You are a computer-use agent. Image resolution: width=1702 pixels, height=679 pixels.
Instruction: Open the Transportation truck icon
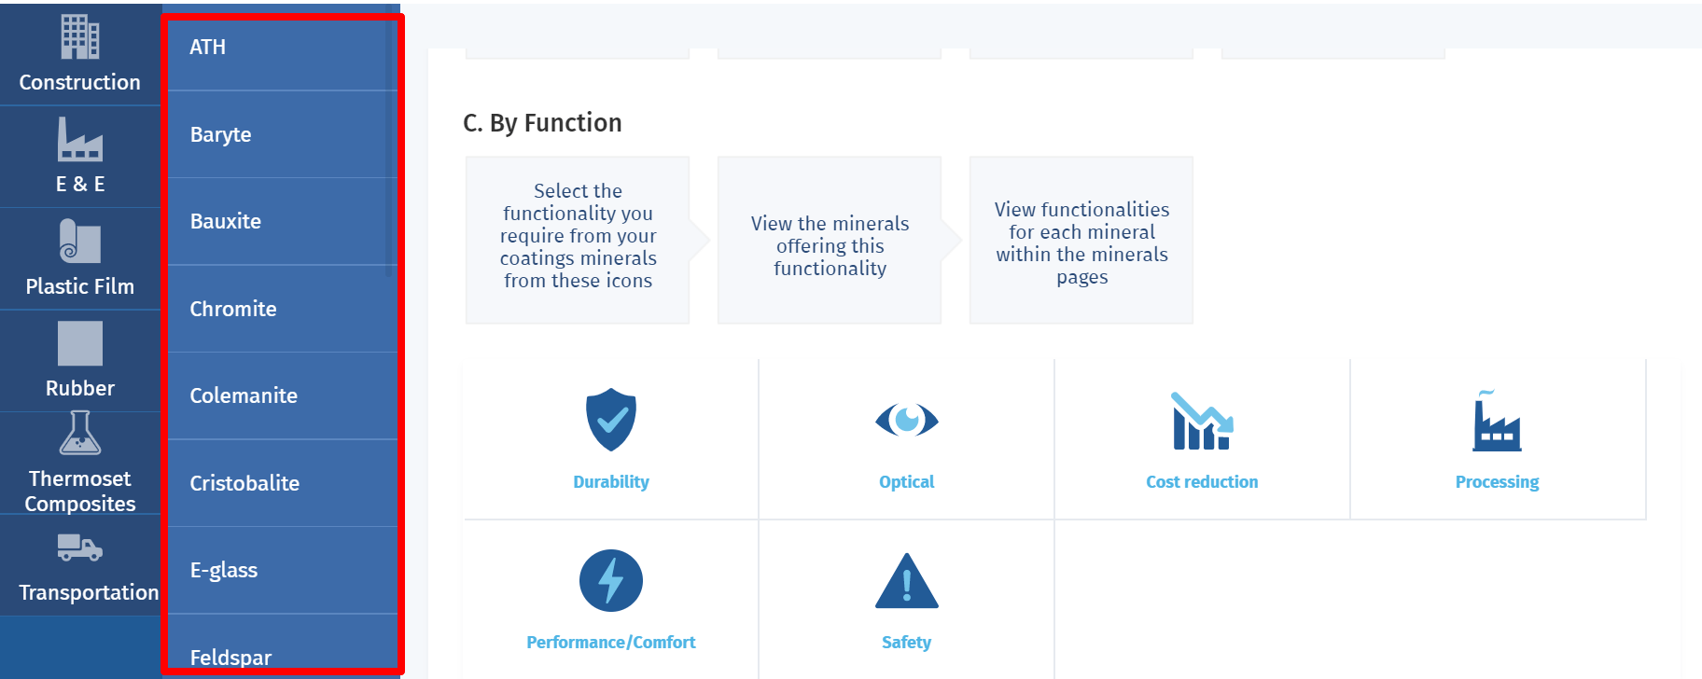point(80,547)
